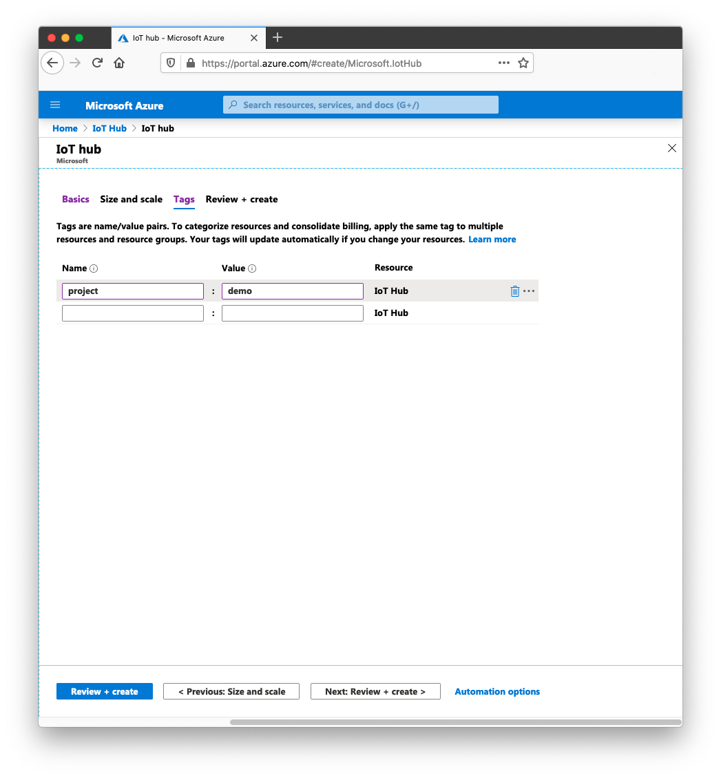Viewport: 721px width, 778px height.
Task: Open the Size and scale tab
Action: tap(131, 199)
